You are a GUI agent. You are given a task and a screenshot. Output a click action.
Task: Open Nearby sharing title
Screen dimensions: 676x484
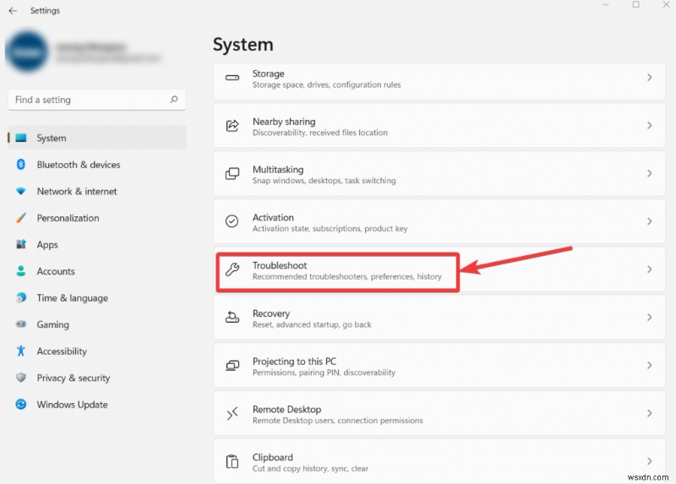284,122
